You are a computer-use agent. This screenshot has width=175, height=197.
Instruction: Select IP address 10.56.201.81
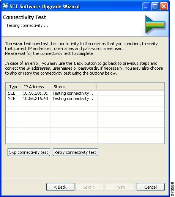point(35,93)
